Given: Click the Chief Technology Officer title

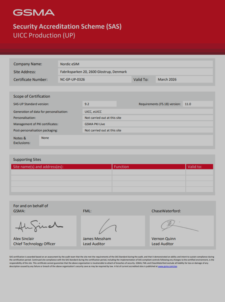Looking at the screenshot, I should [34, 244].
